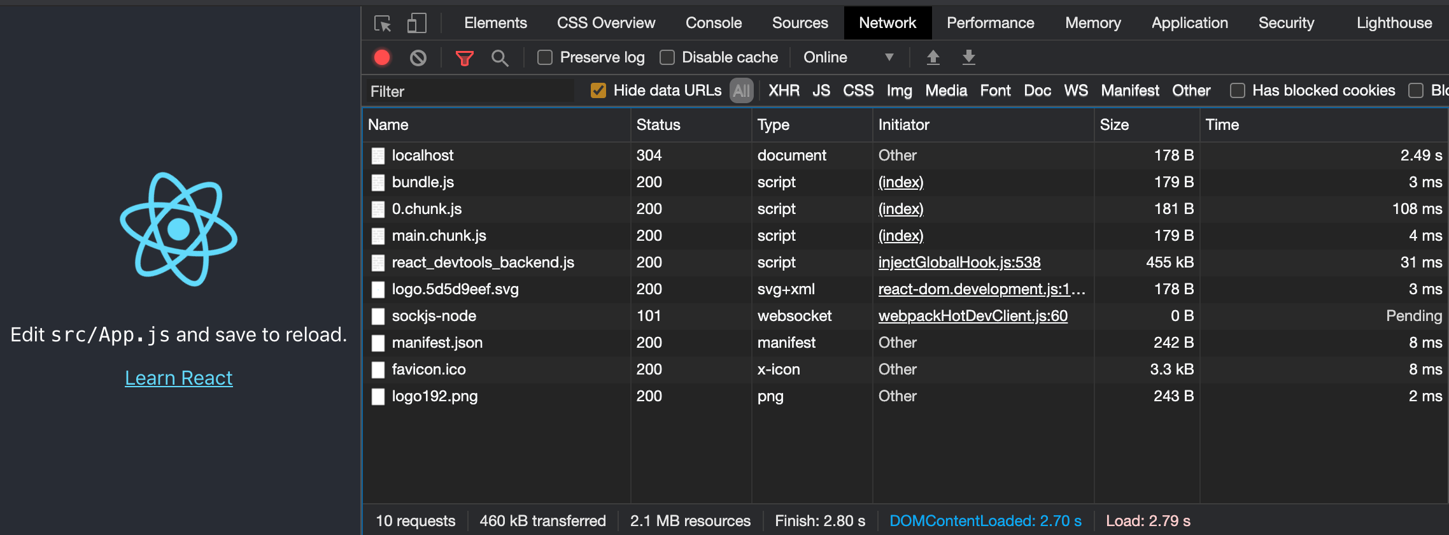Switch to the Lighthouse tab

[1394, 23]
